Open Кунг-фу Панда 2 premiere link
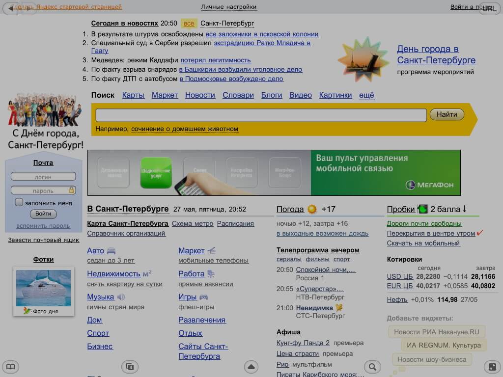 pos(303,343)
